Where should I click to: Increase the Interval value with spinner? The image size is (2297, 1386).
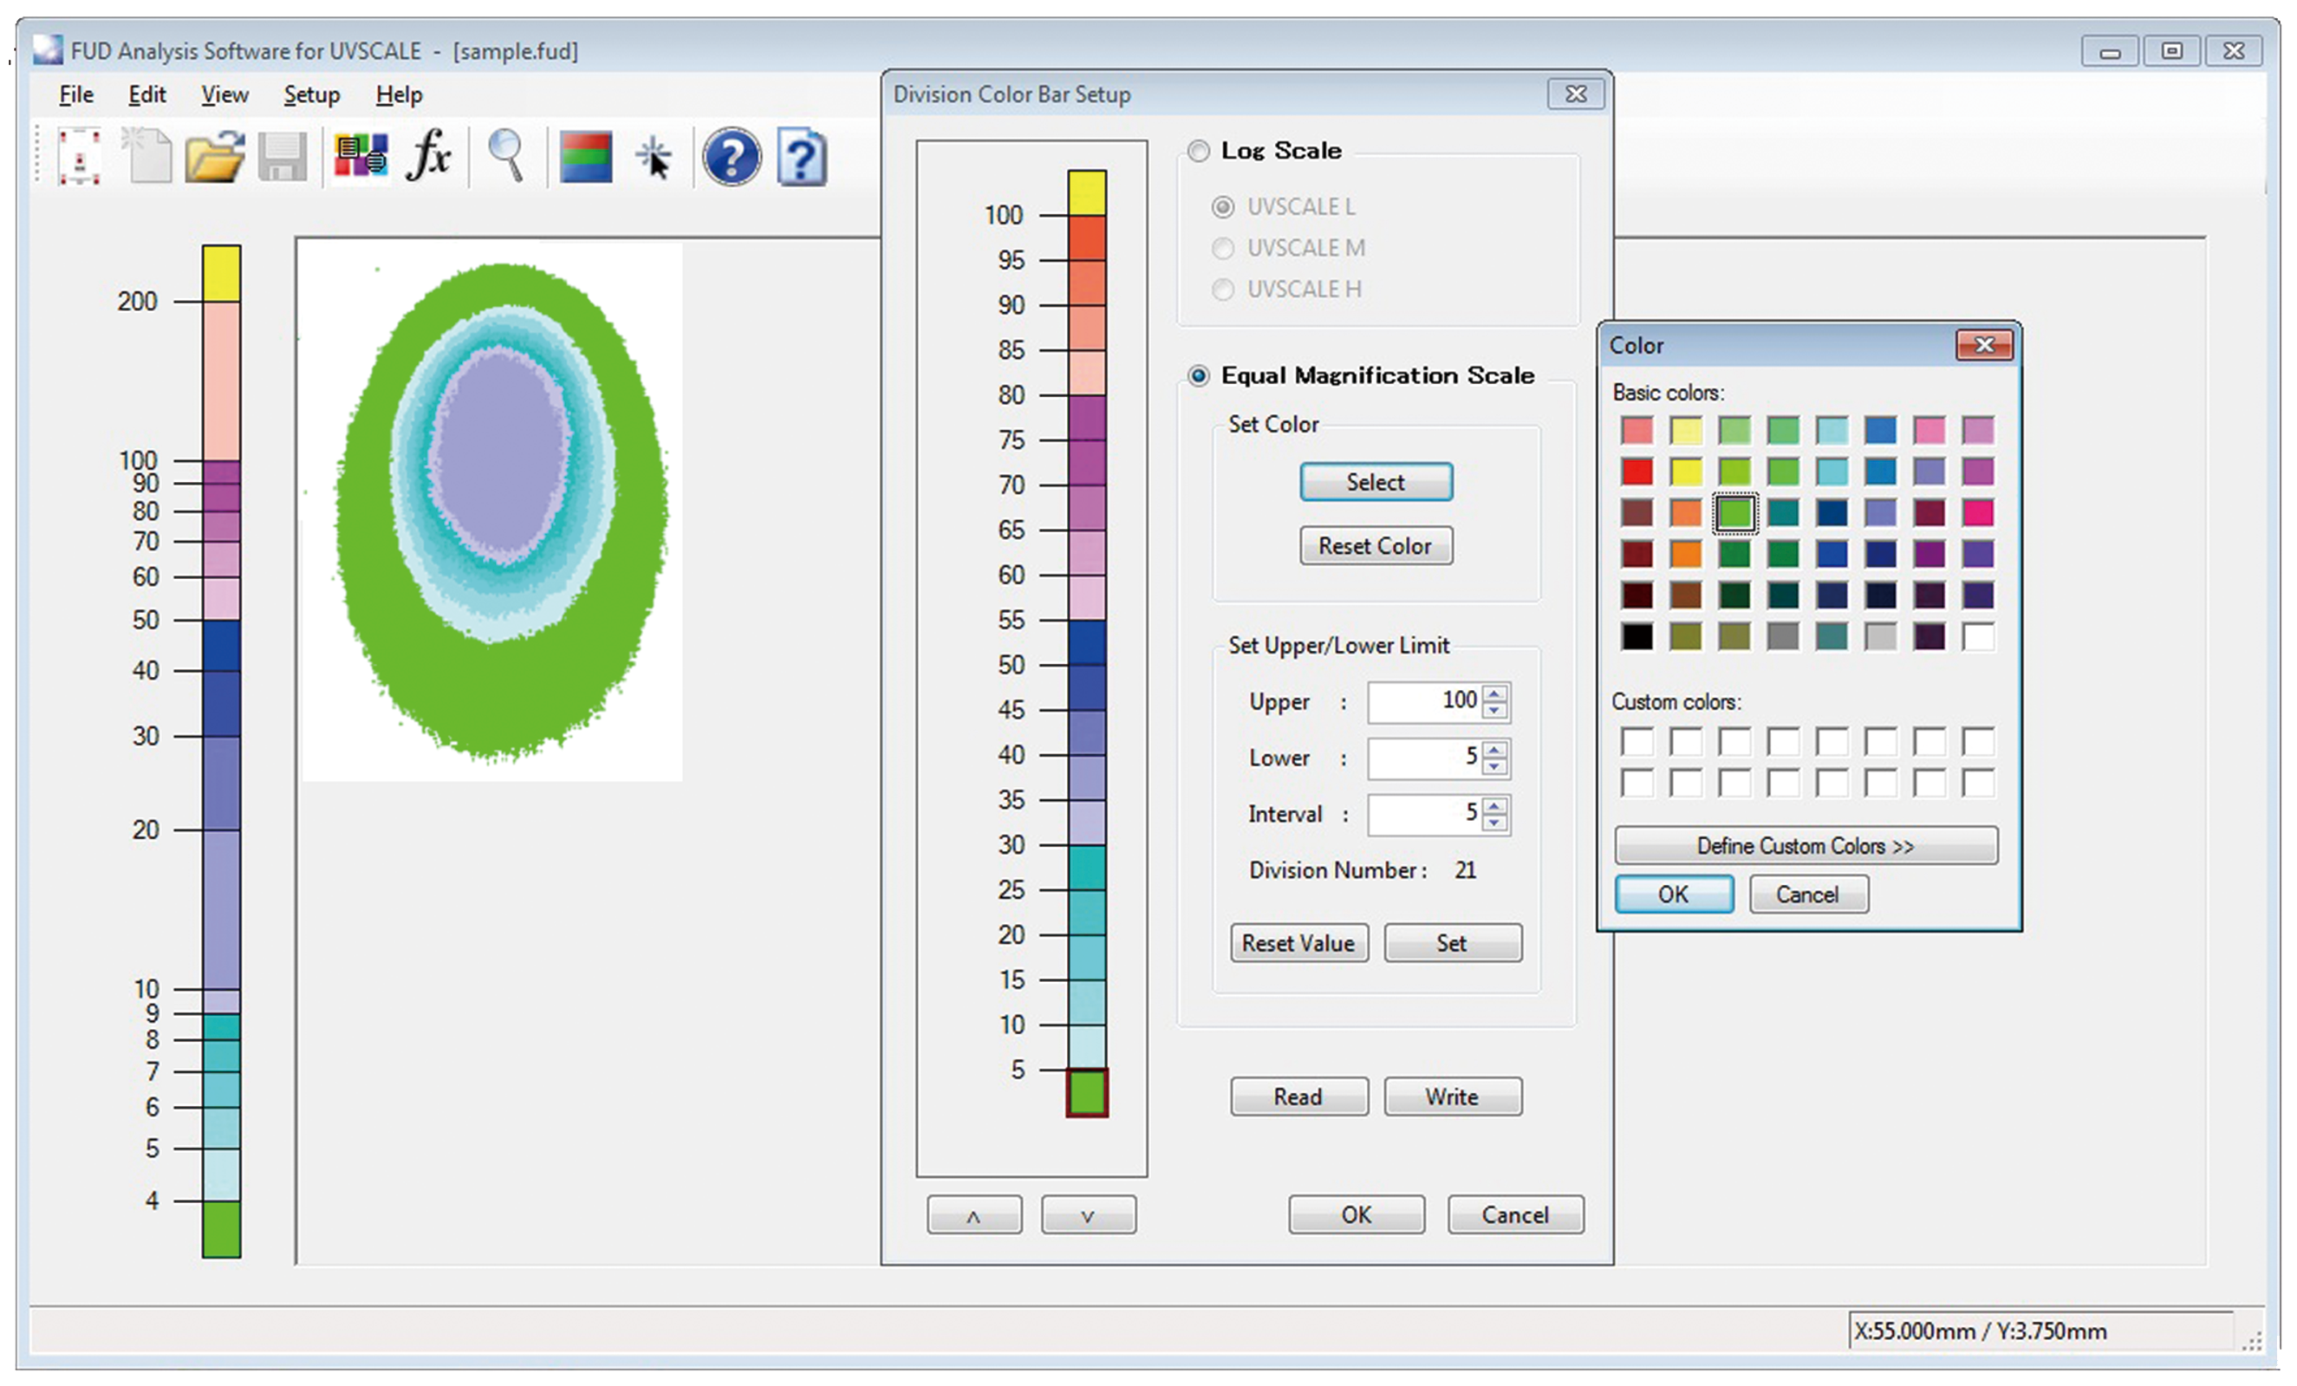[1494, 806]
